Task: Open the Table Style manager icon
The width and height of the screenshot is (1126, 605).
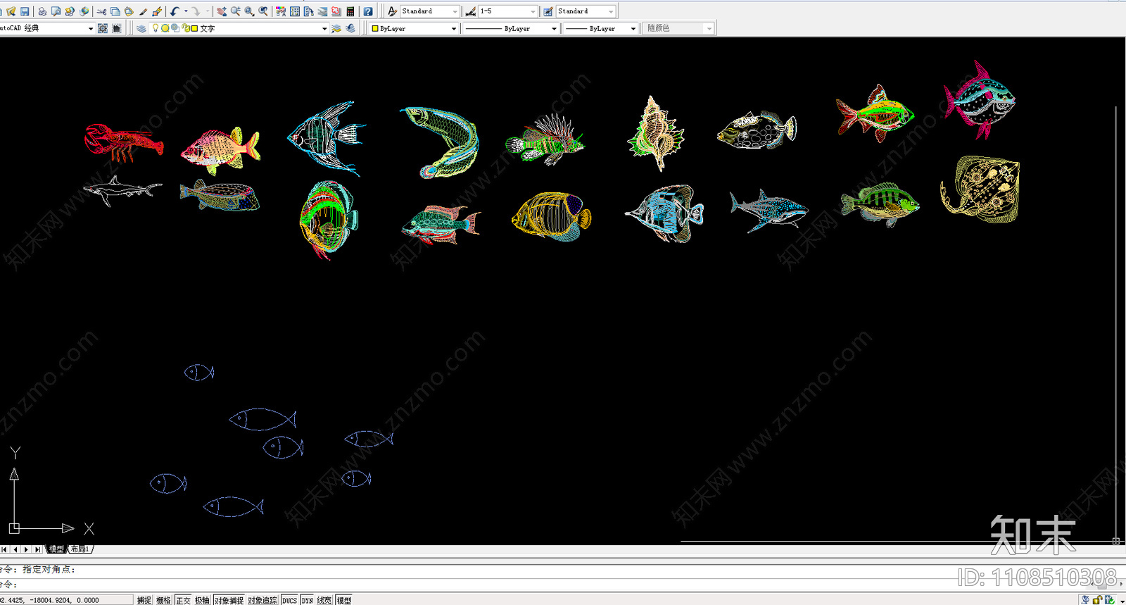Action: tap(548, 11)
